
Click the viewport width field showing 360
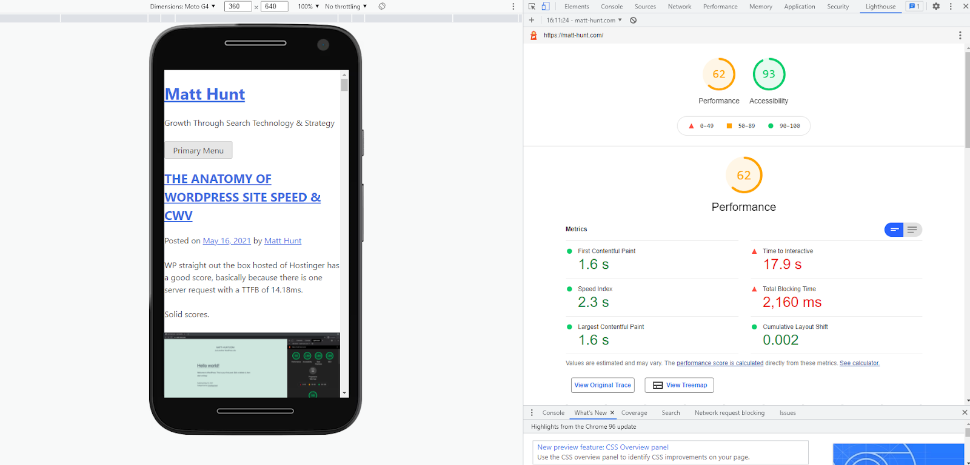pyautogui.click(x=238, y=6)
